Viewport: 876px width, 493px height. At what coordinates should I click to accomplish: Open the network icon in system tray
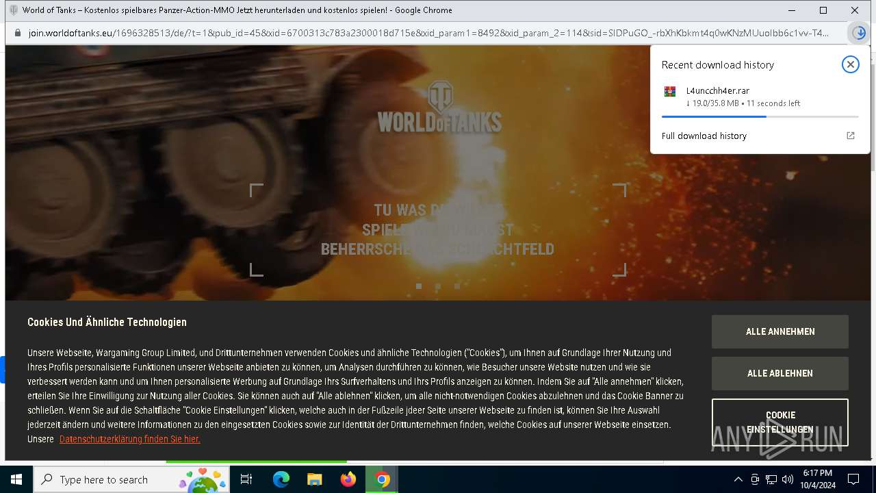[x=771, y=479]
